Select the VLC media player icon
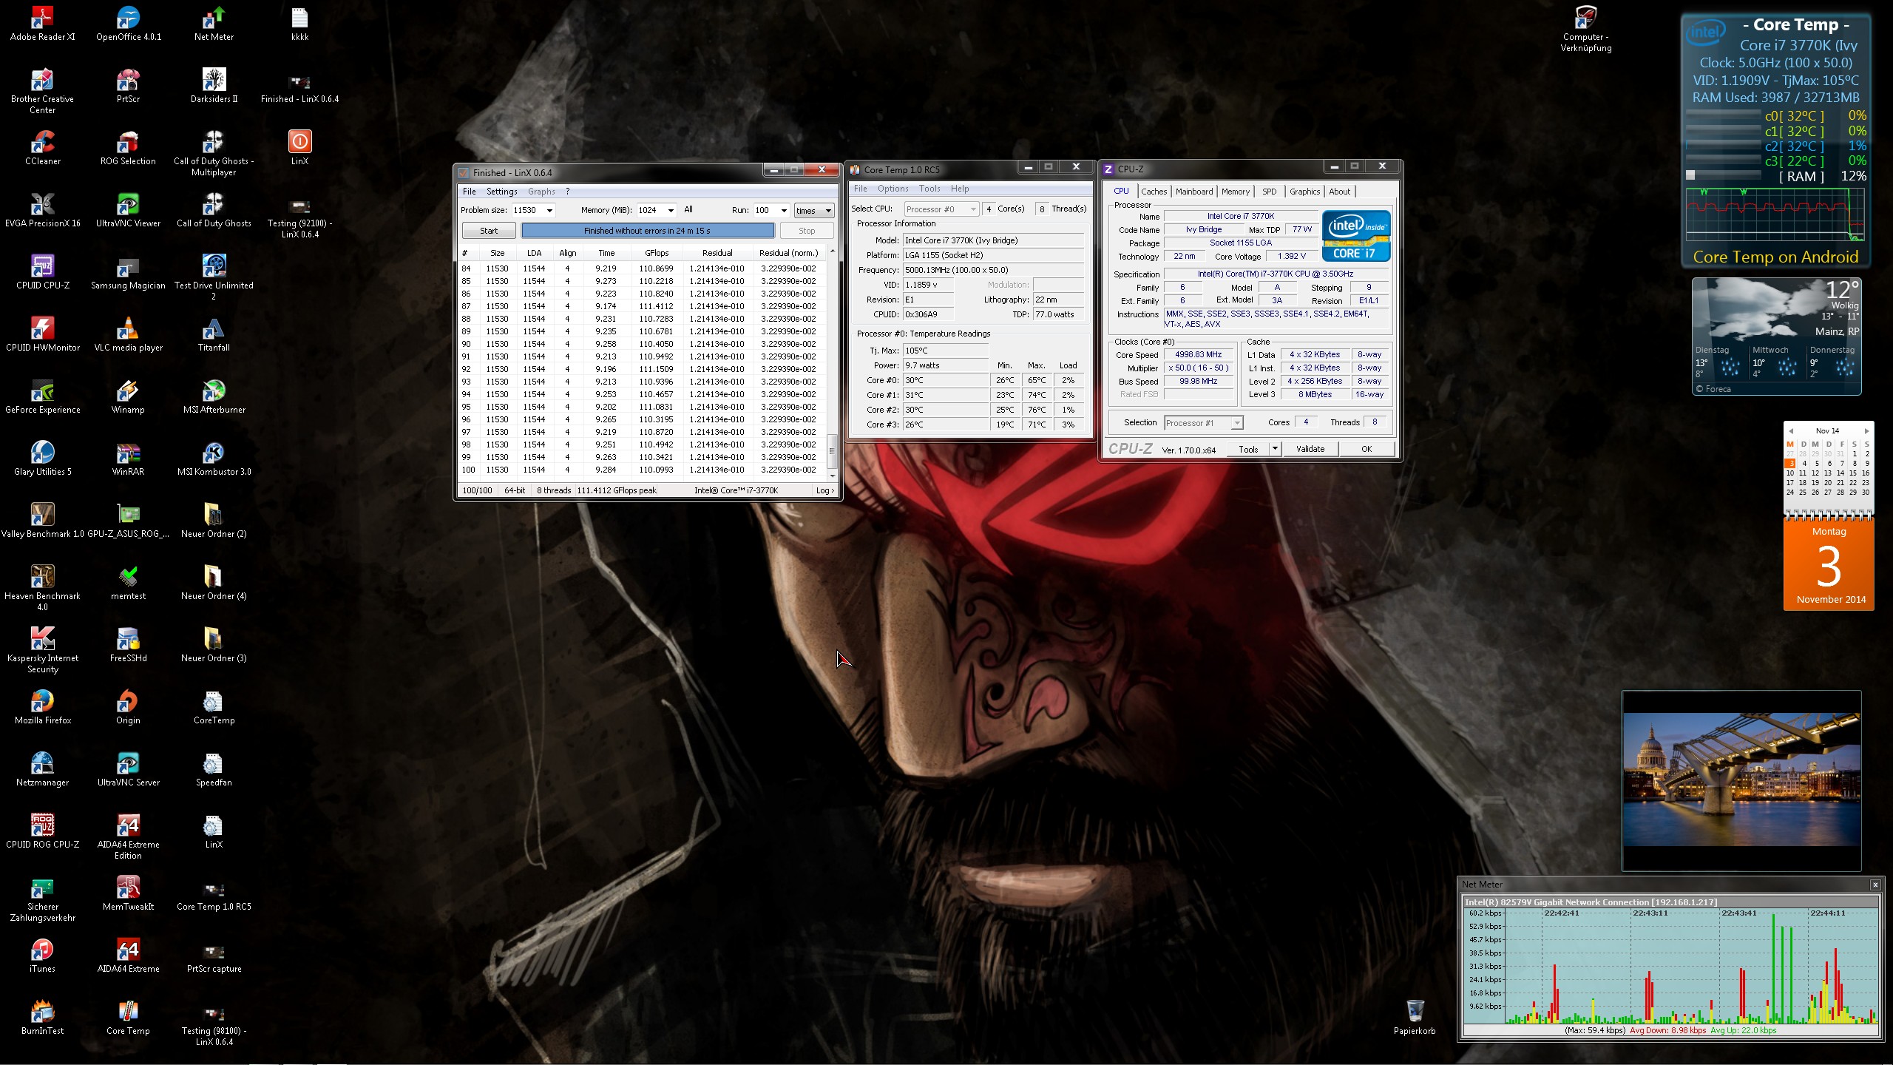This screenshot has height=1065, width=1893. (128, 334)
